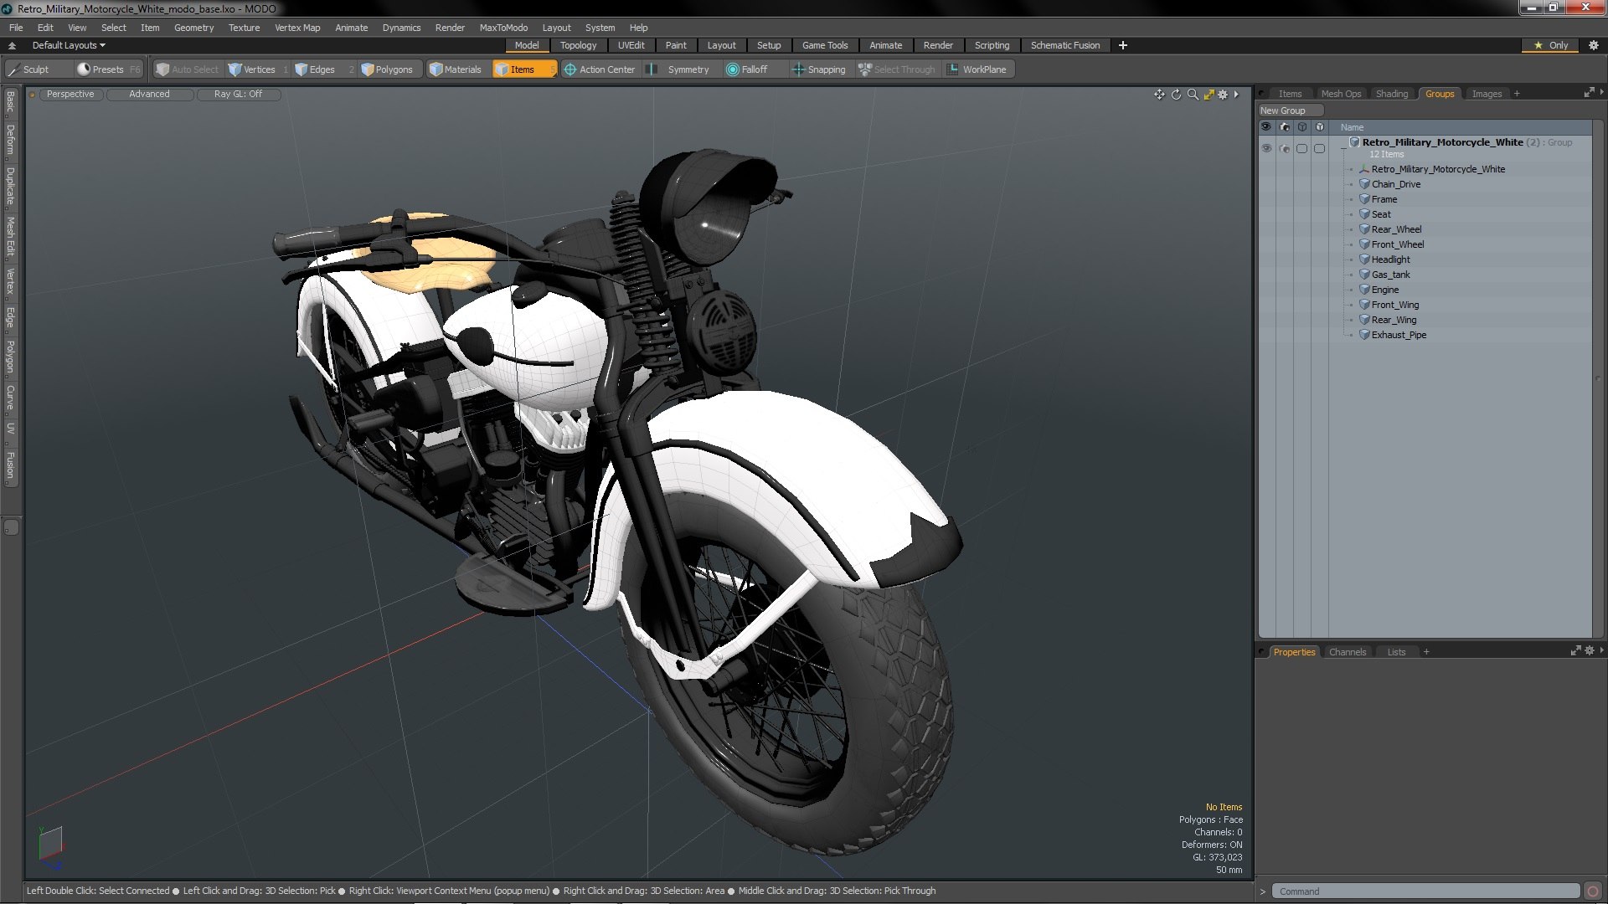The width and height of the screenshot is (1608, 904).
Task: Open the MaxToModo menu
Action: 503,28
